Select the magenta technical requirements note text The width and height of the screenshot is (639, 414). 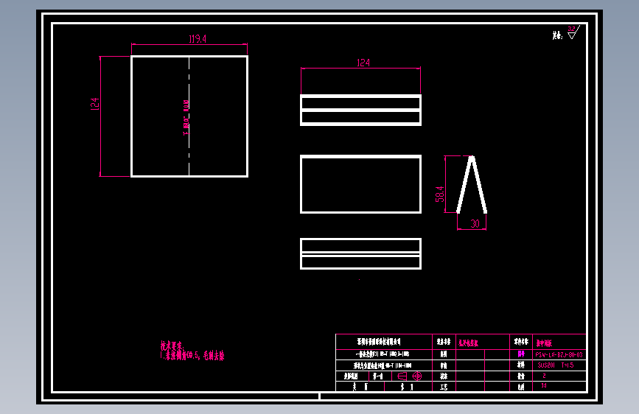[x=192, y=351]
